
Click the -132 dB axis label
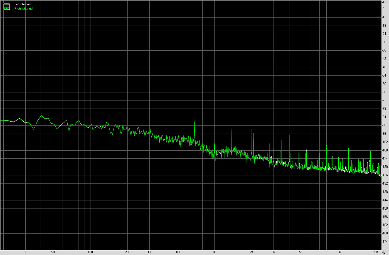coord(385,183)
